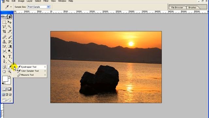
Task: Select the Zoom magnifier tool
Action: coord(9,71)
